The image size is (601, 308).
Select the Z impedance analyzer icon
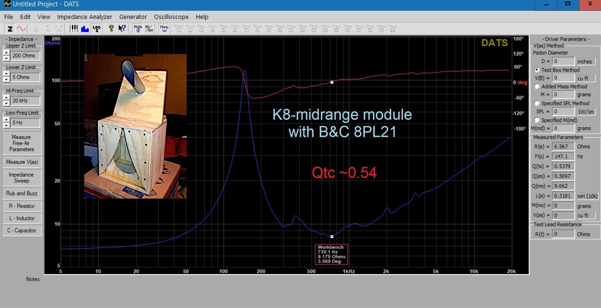(x=10, y=29)
